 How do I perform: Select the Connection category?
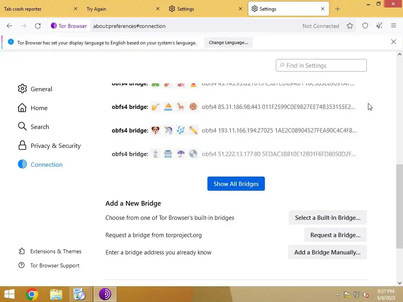[x=41, y=164]
